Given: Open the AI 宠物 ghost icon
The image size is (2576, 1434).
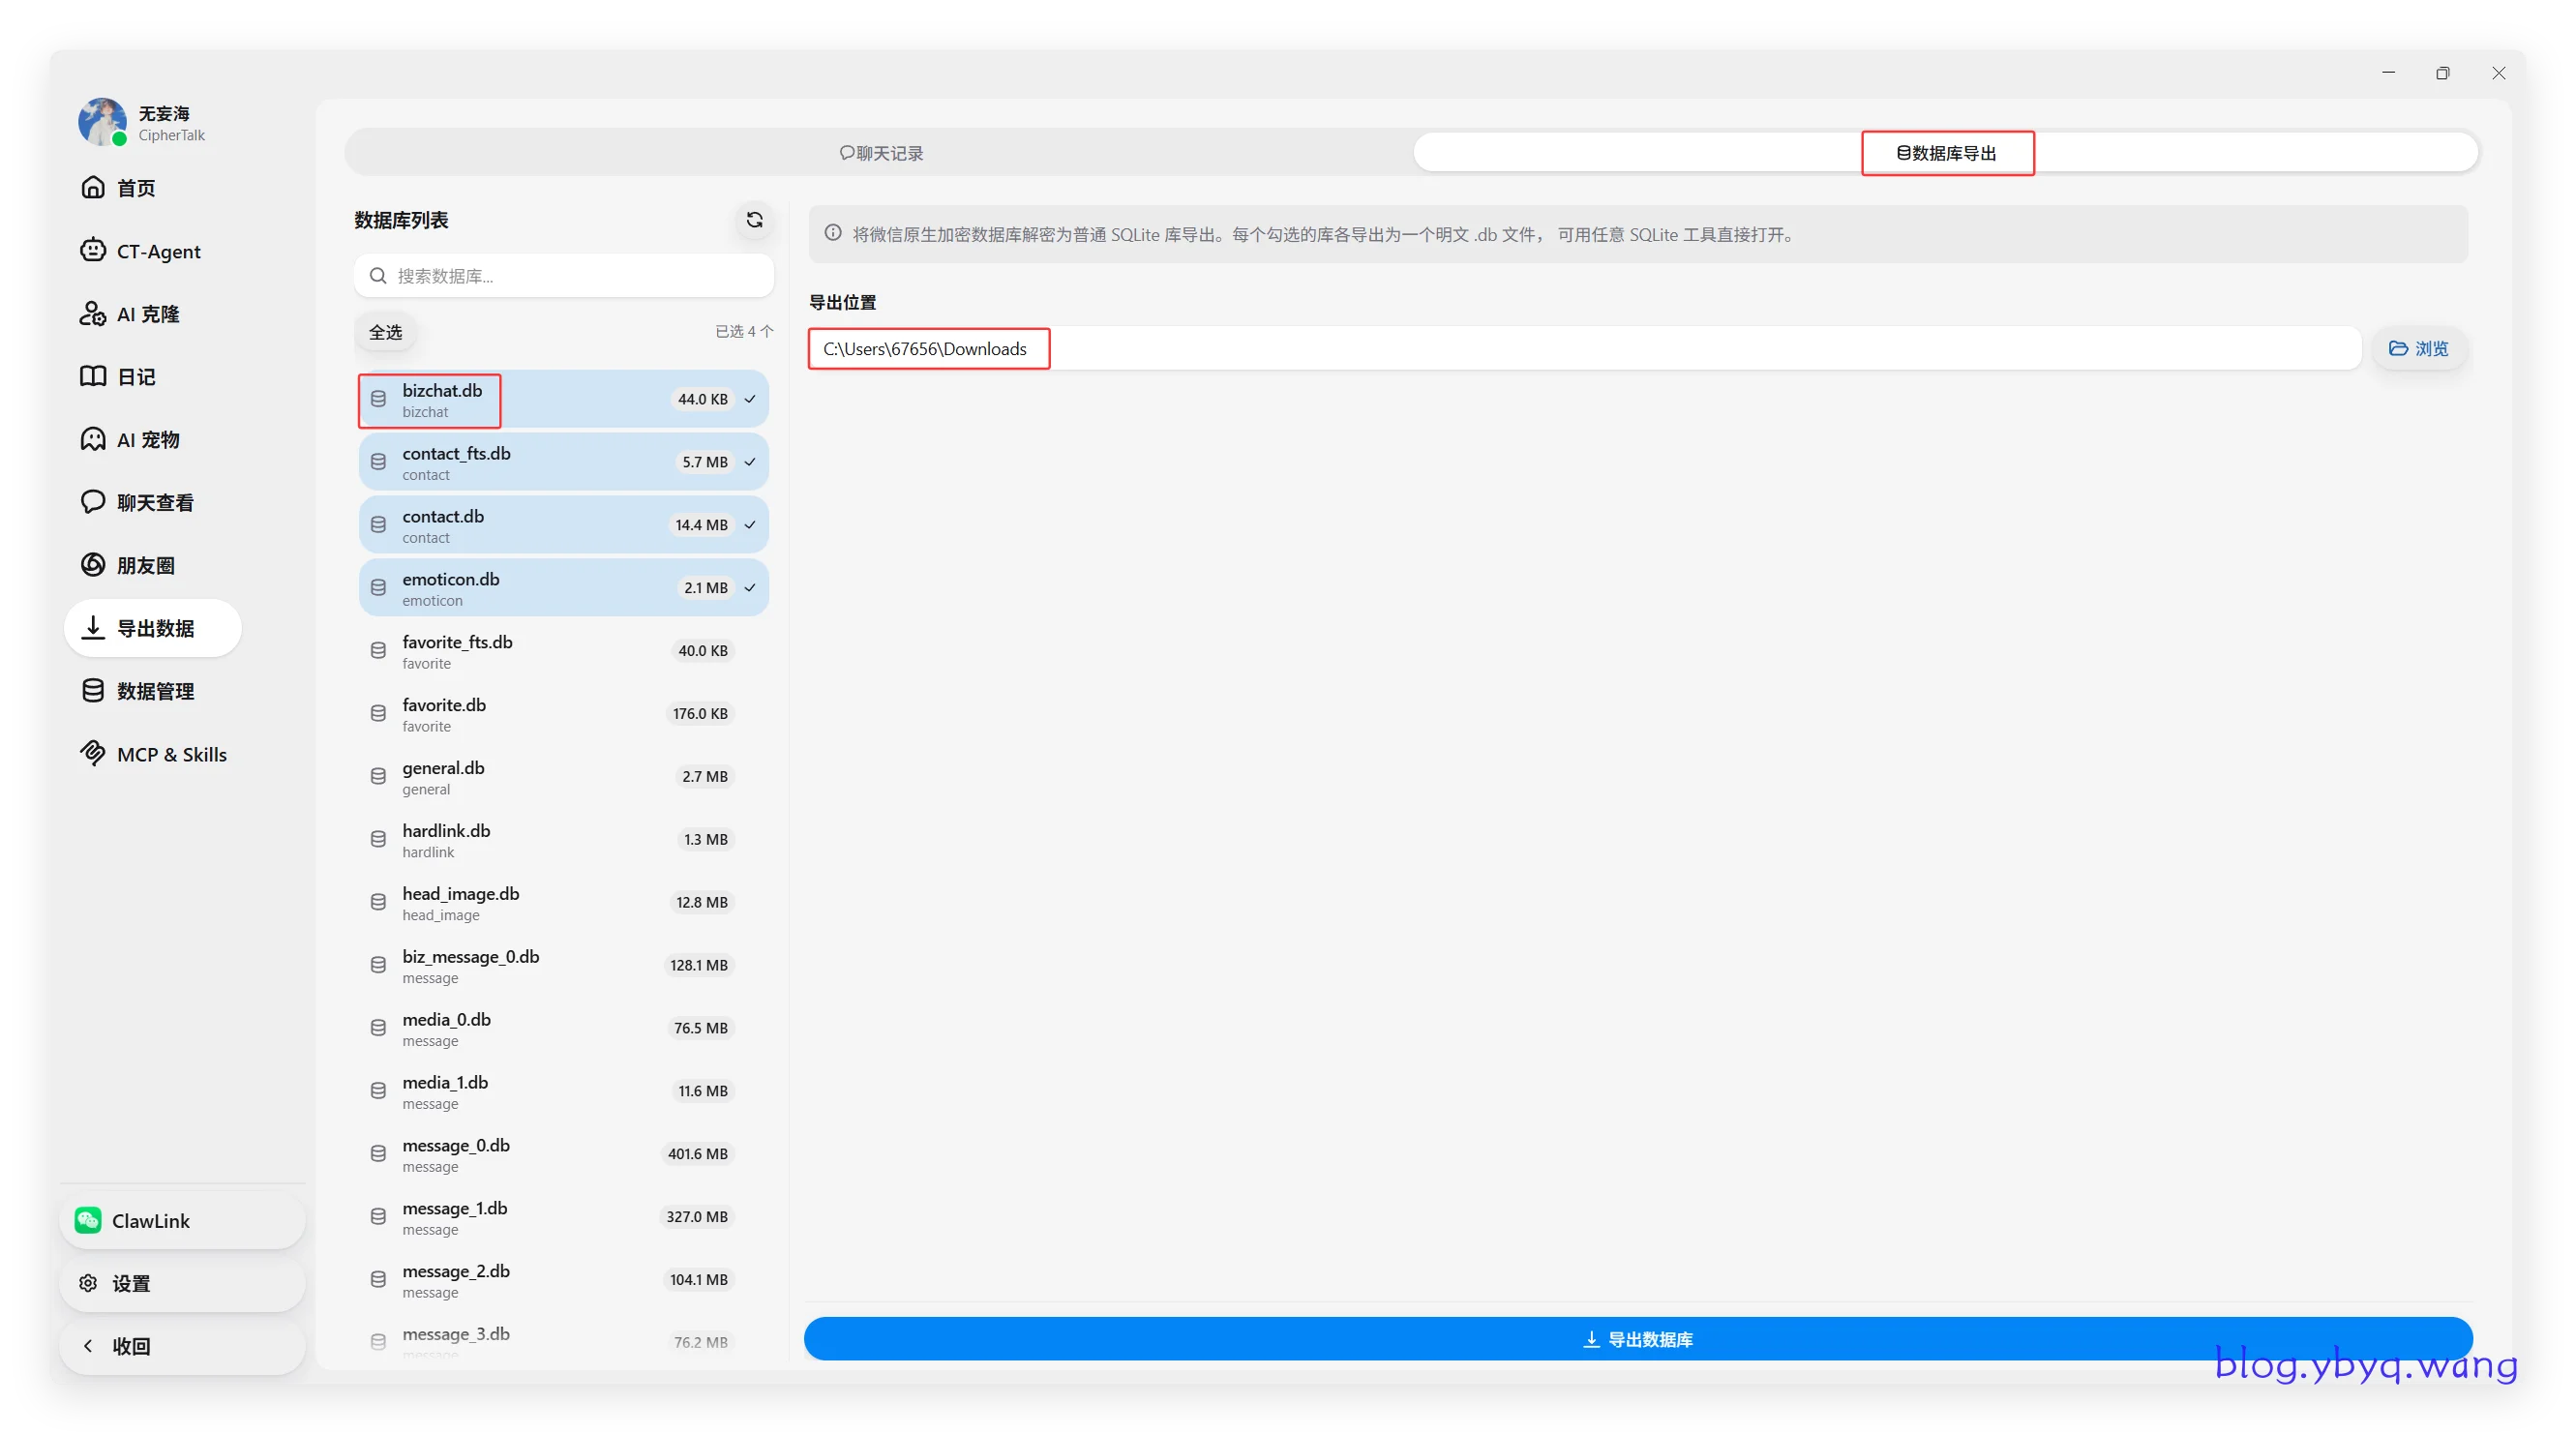Looking at the screenshot, I should click(x=93, y=439).
